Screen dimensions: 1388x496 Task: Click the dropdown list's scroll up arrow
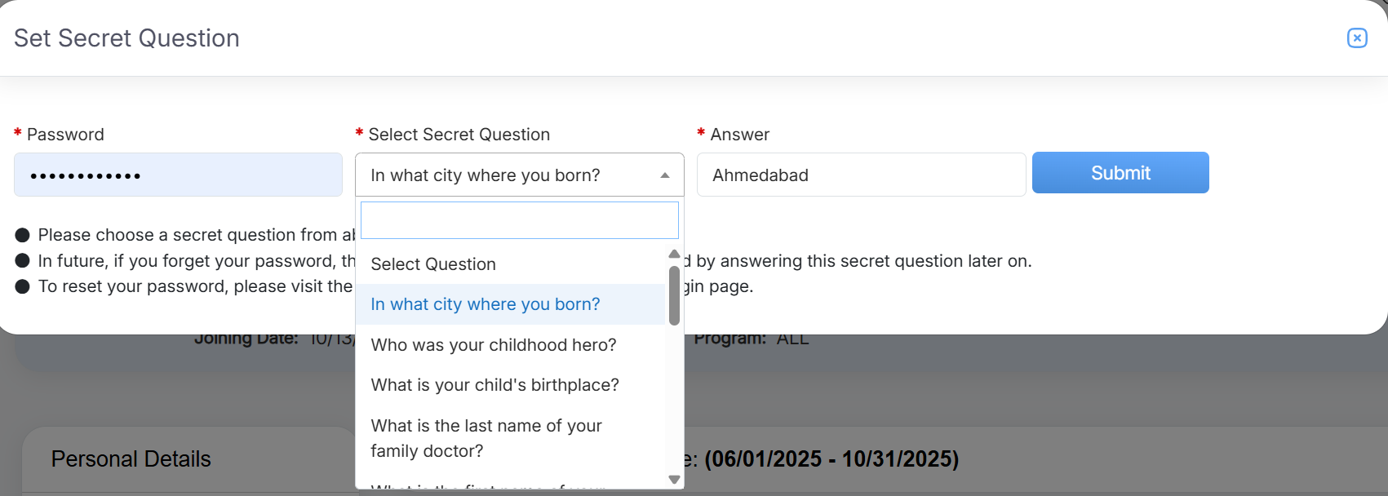click(x=674, y=254)
